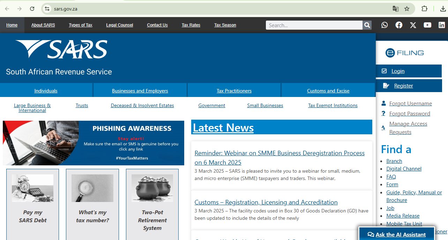The image size is (448, 240).
Task: Open the SARS YouTube channel icon
Action: [x=427, y=25]
